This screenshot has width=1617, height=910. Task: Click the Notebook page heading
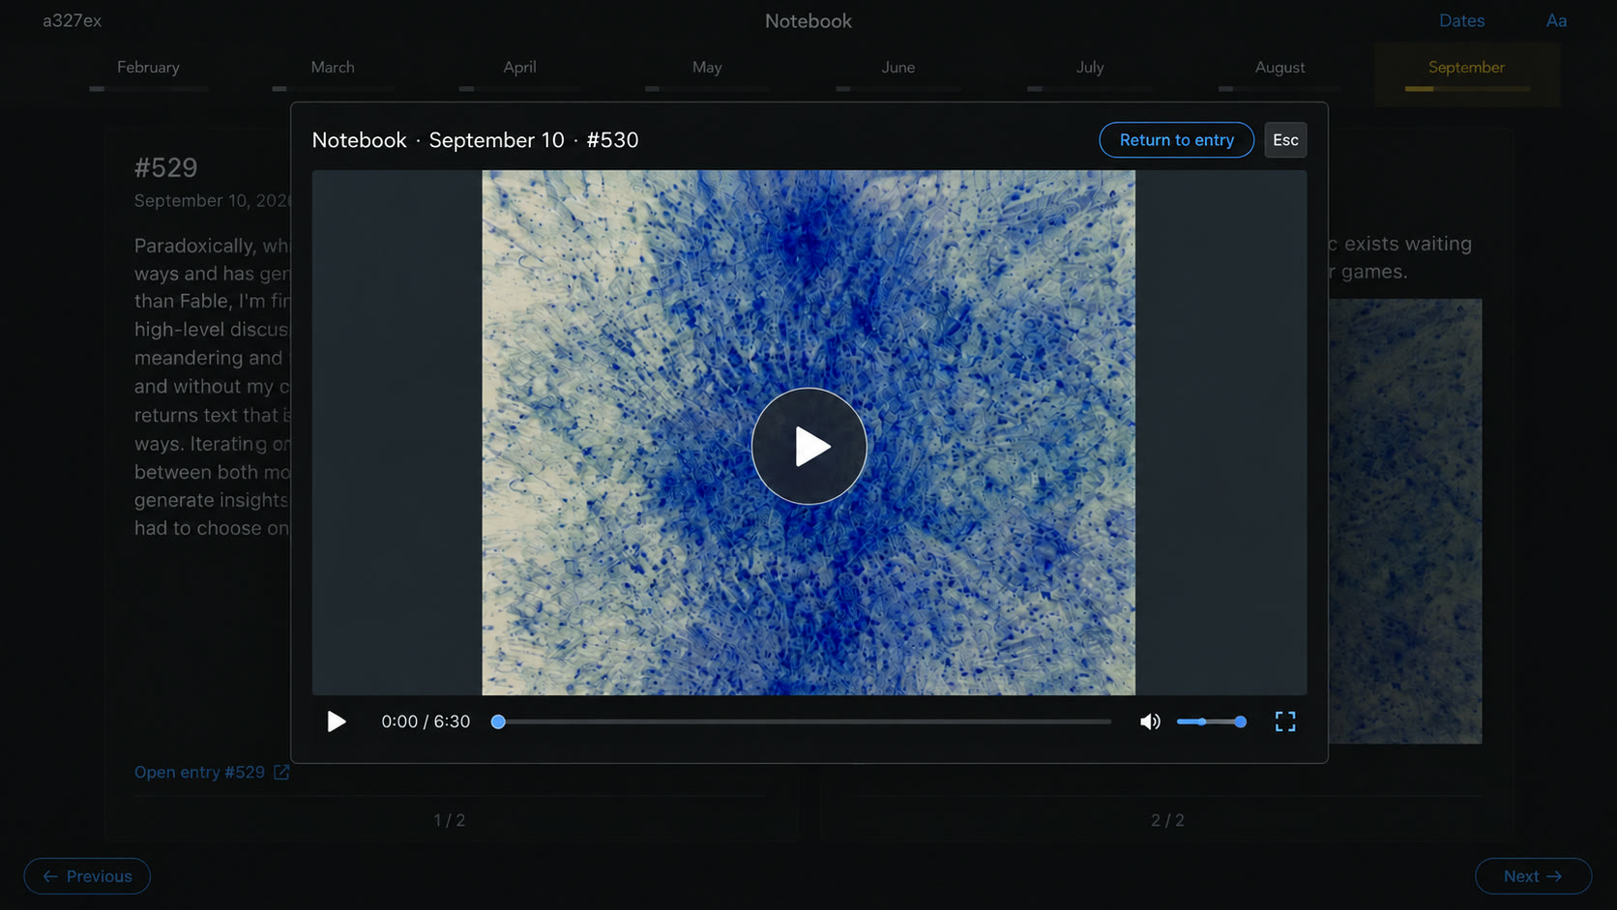pyautogui.click(x=808, y=20)
